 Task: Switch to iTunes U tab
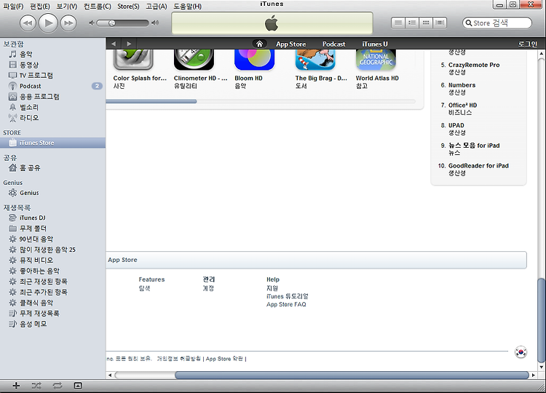click(x=375, y=44)
